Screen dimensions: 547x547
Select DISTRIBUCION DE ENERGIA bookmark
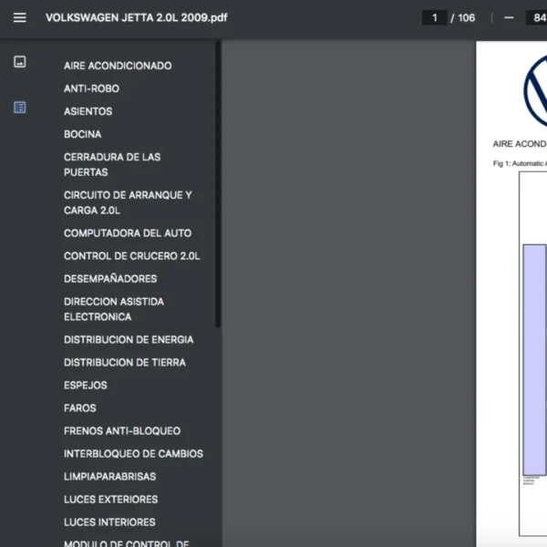[129, 340]
